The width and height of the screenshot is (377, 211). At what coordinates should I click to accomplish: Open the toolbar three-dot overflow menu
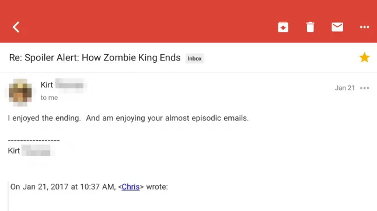click(364, 27)
